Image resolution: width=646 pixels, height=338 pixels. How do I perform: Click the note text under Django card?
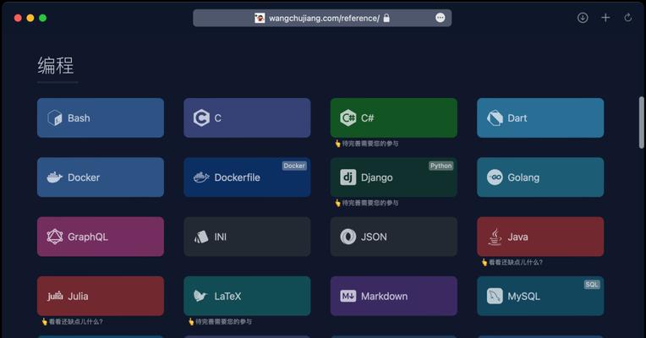coord(366,203)
